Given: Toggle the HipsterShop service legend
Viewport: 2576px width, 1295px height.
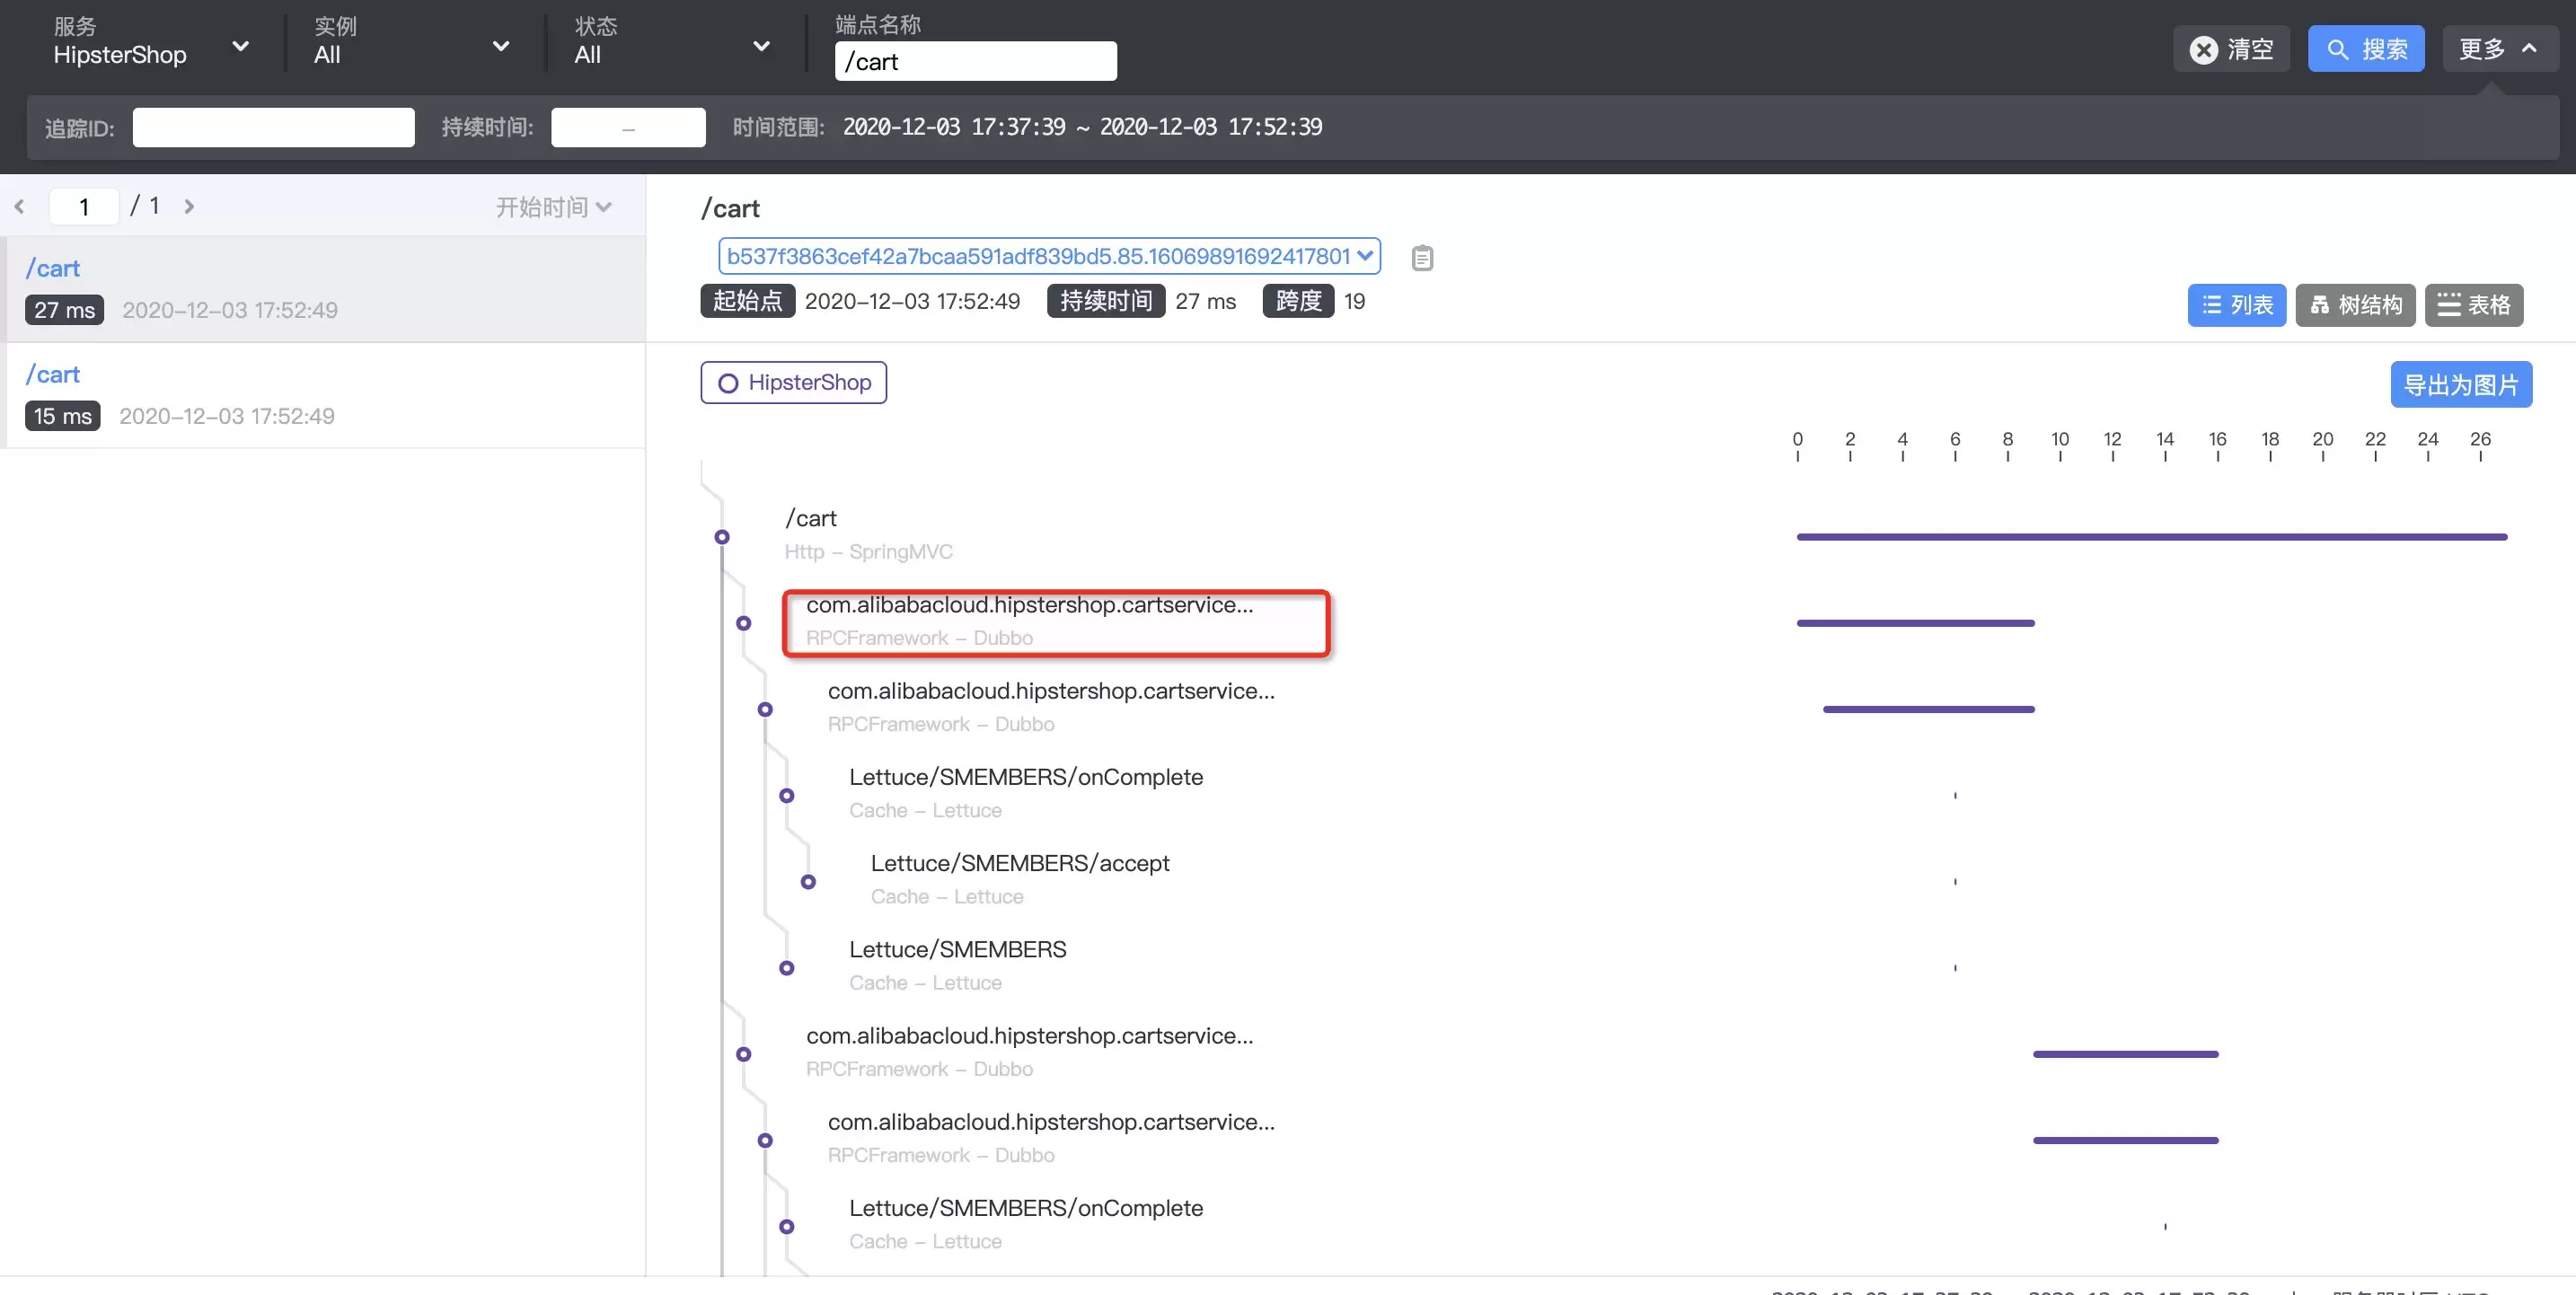Looking at the screenshot, I should [x=793, y=383].
